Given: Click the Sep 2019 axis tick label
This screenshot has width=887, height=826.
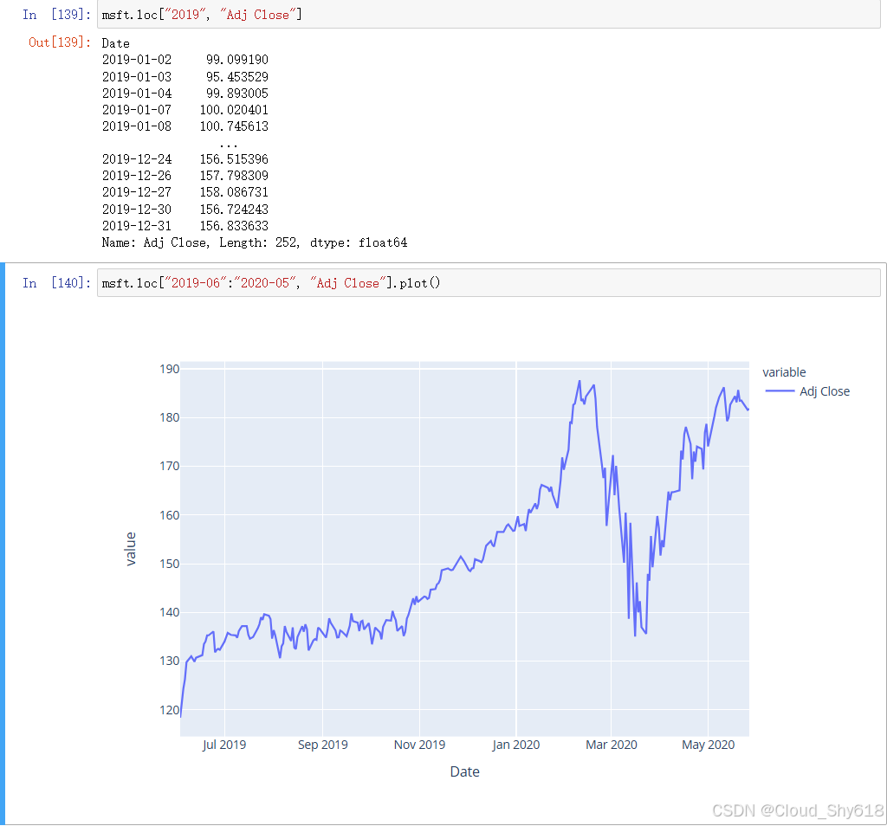Looking at the screenshot, I should tap(323, 745).
